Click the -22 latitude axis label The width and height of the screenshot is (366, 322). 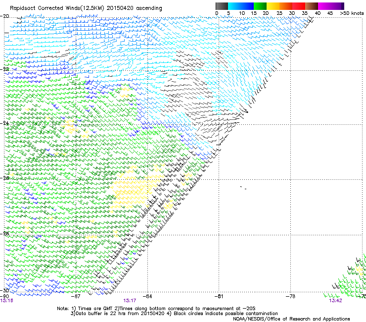pos(4,69)
